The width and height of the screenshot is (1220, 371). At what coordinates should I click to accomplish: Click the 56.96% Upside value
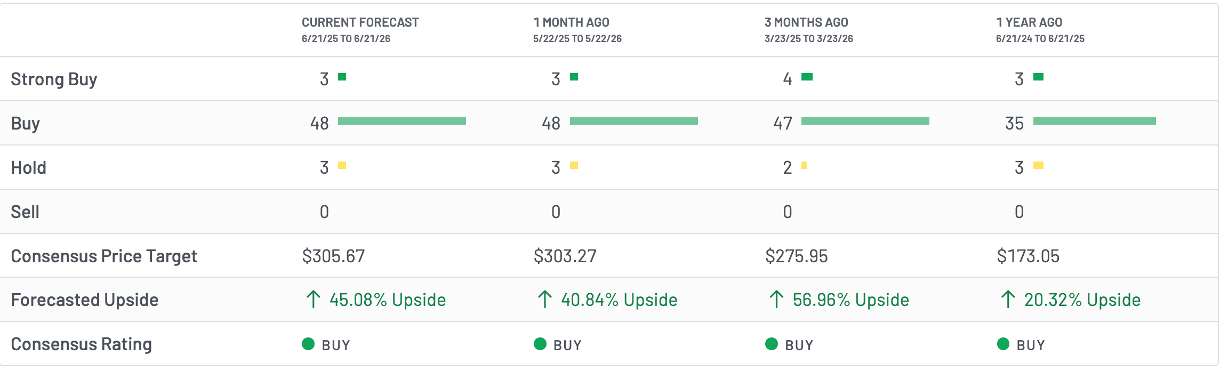[850, 300]
